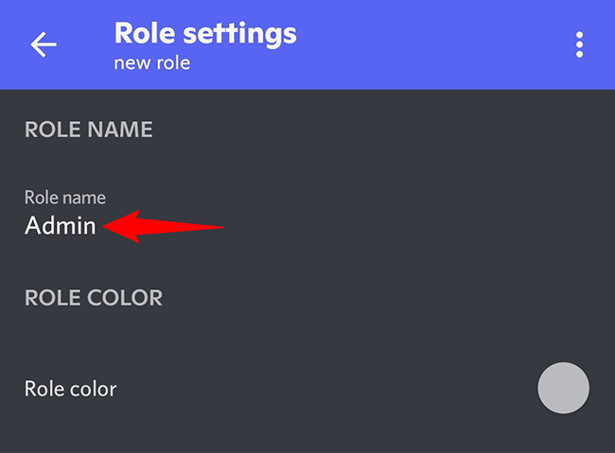615x453 pixels.
Task: Go back using the left arrow
Action: (44, 44)
